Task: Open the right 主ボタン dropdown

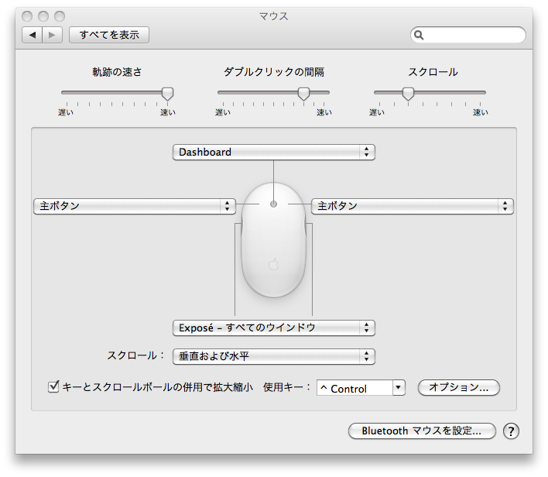Action: click(412, 206)
